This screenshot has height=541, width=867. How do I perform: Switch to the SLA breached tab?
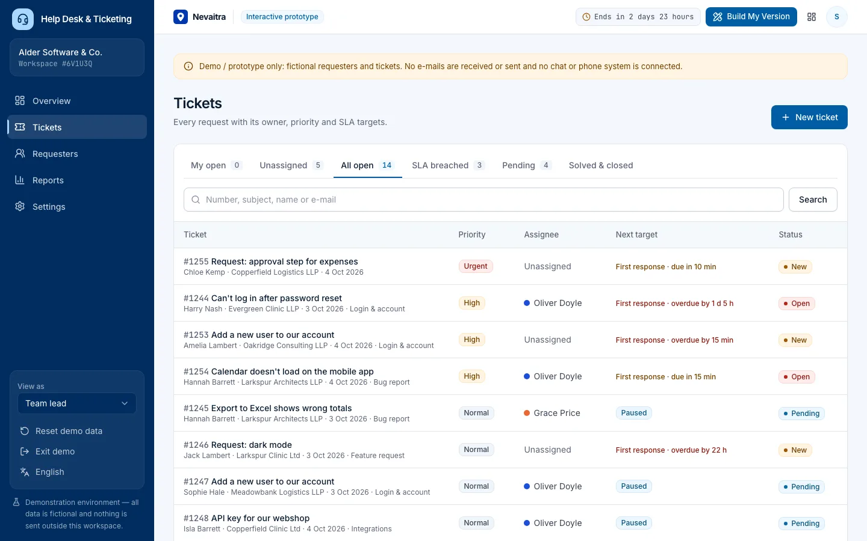tap(448, 165)
